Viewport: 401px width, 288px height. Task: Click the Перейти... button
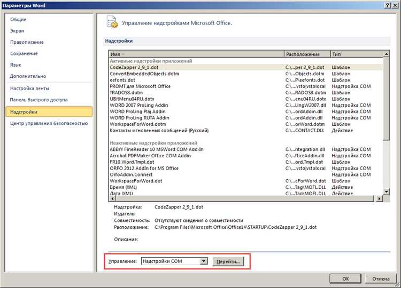[228, 261]
